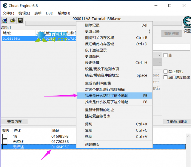191x167 pixels.
Task: Open the 帮助(H) menu
Action: pos(64,13)
